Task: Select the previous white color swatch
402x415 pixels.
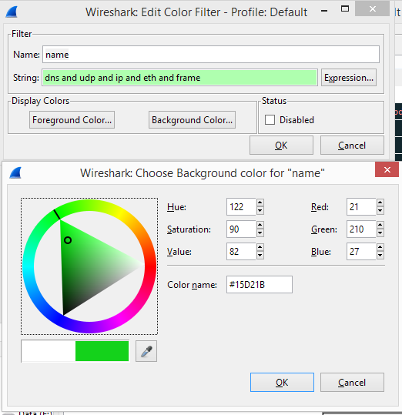Action: (x=49, y=351)
